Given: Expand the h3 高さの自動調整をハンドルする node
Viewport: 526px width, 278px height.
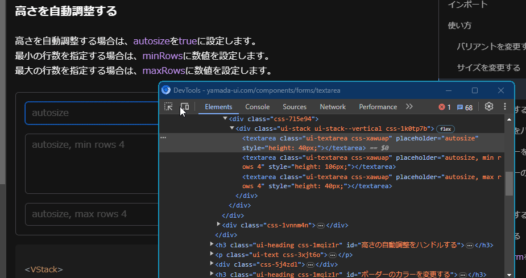Looking at the screenshot, I should 212,244.
